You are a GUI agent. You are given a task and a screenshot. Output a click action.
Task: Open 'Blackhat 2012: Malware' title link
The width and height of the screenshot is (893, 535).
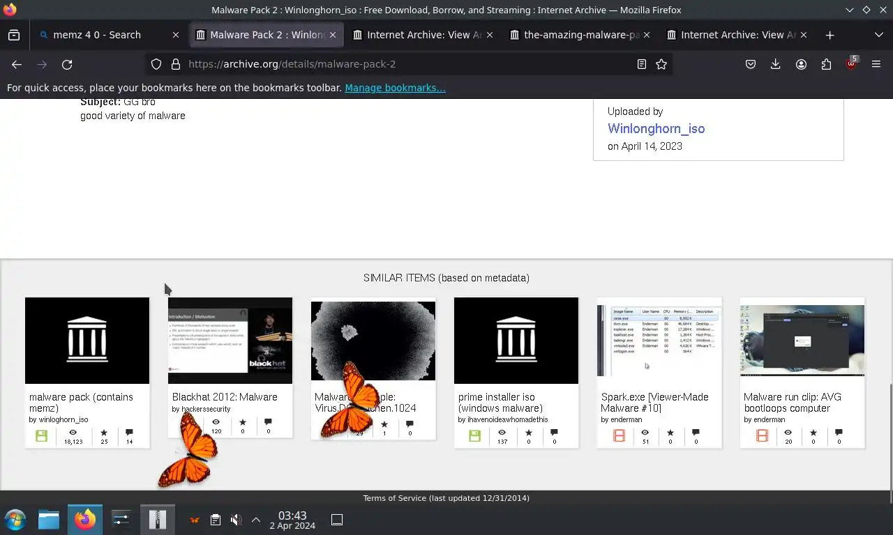coord(225,397)
